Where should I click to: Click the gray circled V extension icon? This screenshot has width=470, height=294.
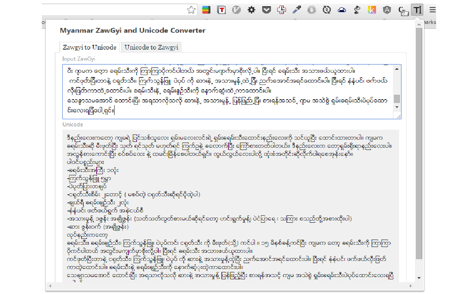[x=236, y=10]
